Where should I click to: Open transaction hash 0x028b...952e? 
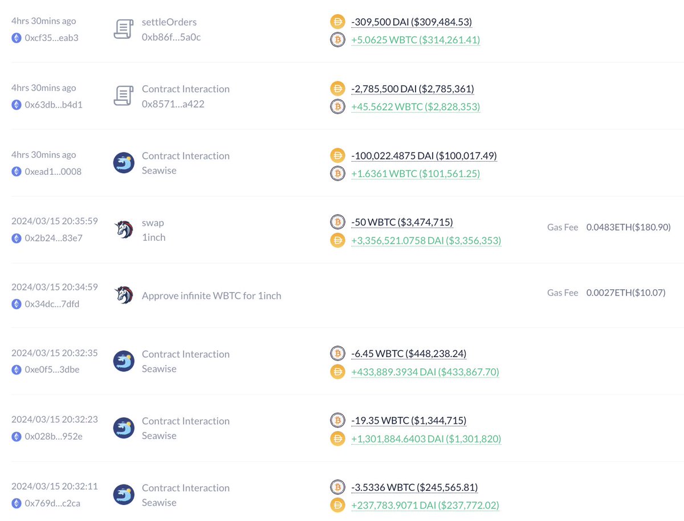54,437
